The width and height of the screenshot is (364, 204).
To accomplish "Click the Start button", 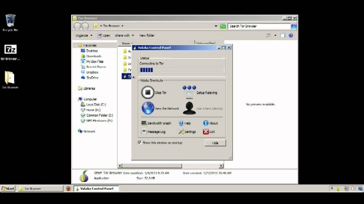I will [x=8, y=188].
